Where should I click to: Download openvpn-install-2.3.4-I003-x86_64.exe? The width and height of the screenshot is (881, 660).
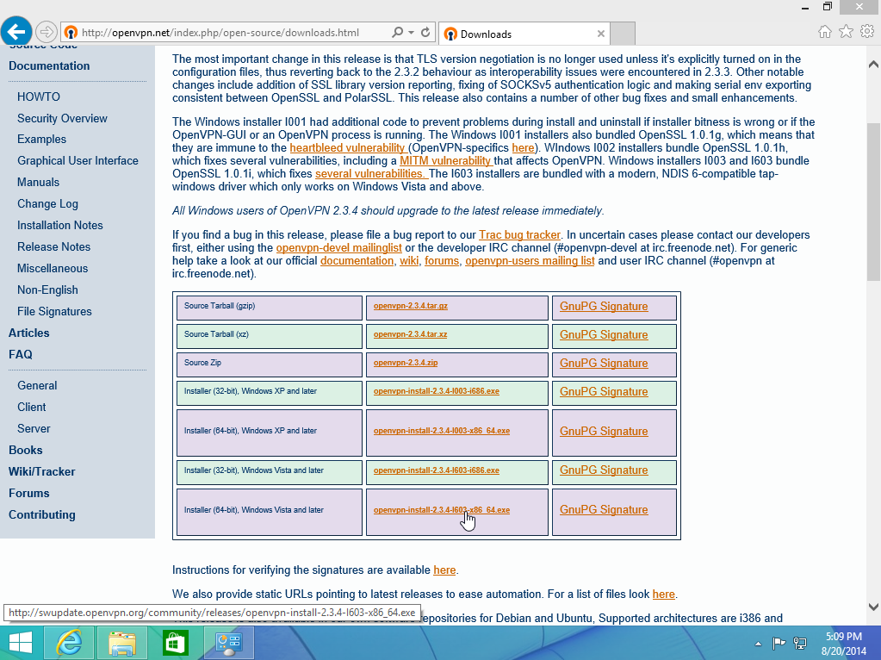[x=441, y=431]
